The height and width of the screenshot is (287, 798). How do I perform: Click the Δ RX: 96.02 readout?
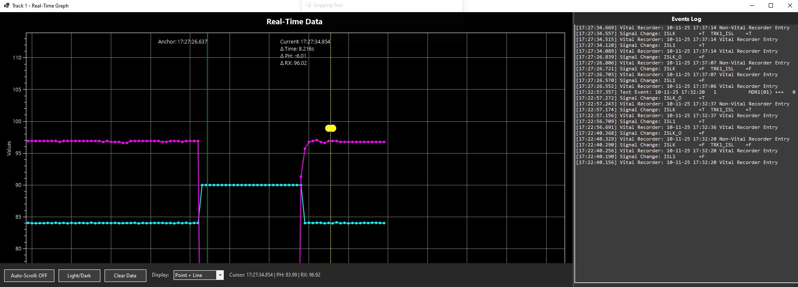[x=293, y=63]
